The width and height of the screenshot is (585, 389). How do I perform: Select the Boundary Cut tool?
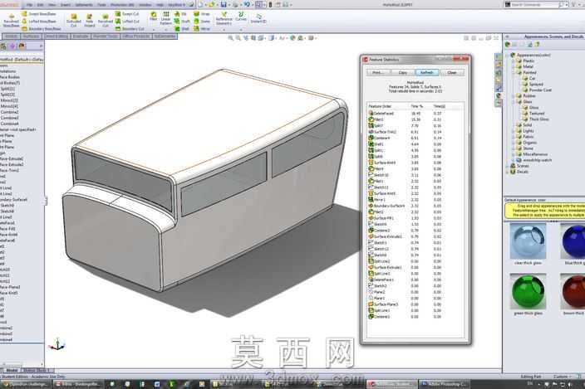point(129,28)
